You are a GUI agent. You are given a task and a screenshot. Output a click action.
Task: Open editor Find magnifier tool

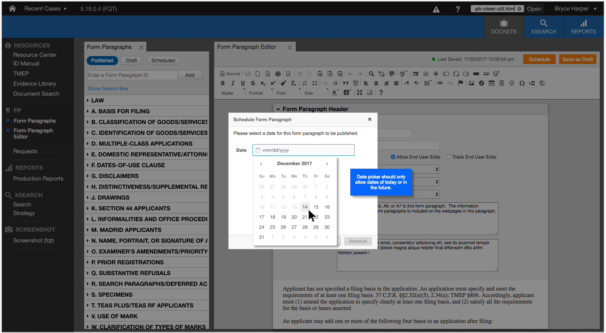pos(372,74)
